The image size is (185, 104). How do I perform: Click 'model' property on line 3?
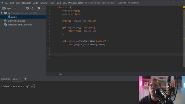coord(66,14)
